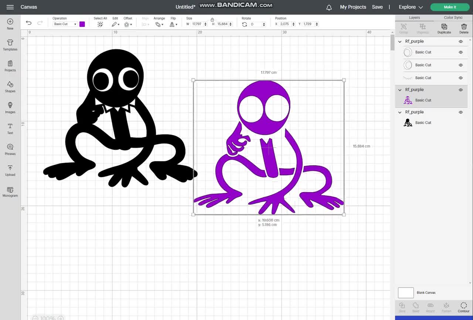Open the Projects sidebar icon
The image size is (473, 320).
click(x=10, y=66)
